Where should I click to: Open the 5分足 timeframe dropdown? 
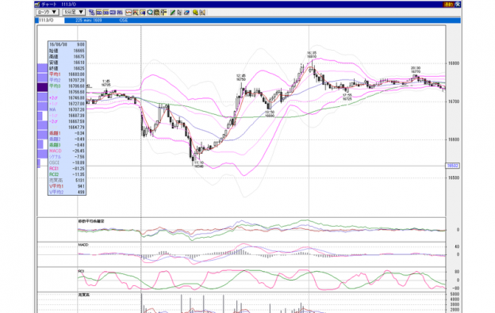tap(74, 12)
